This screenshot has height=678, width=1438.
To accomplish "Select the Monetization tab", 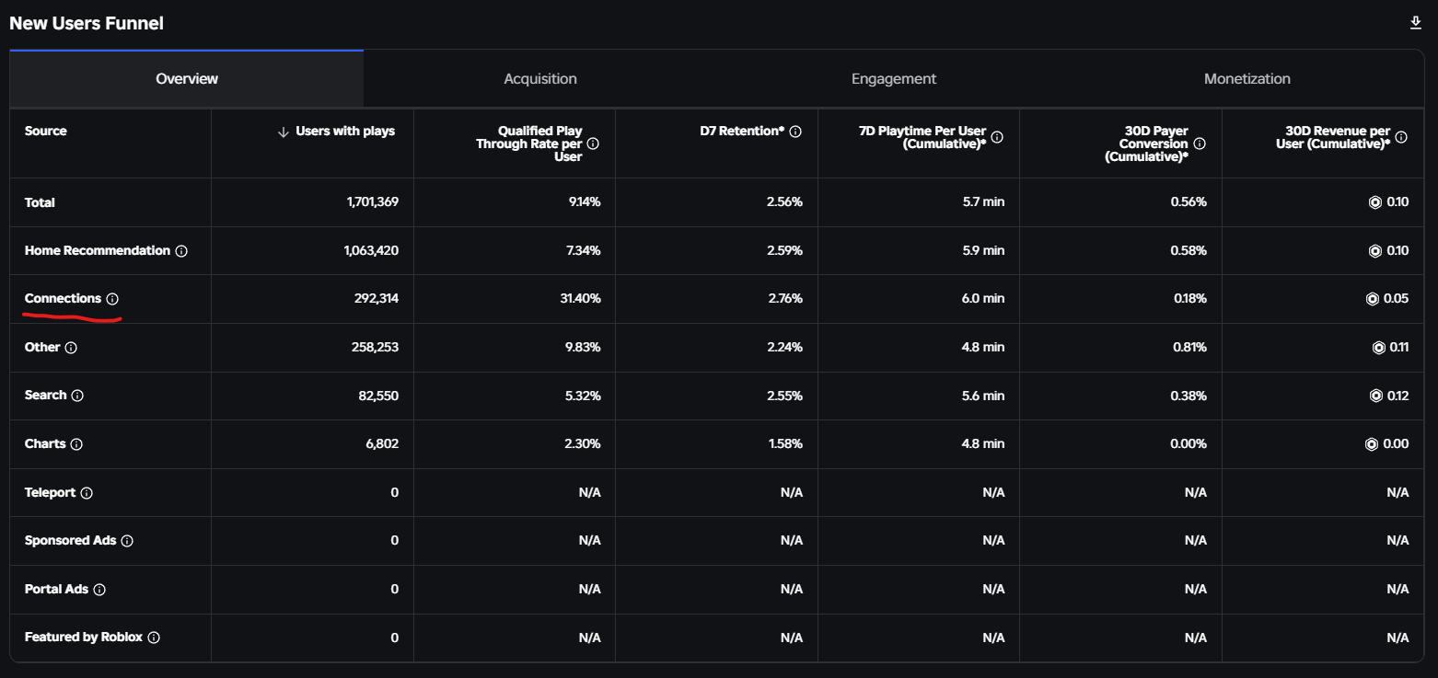I will pyautogui.click(x=1247, y=79).
